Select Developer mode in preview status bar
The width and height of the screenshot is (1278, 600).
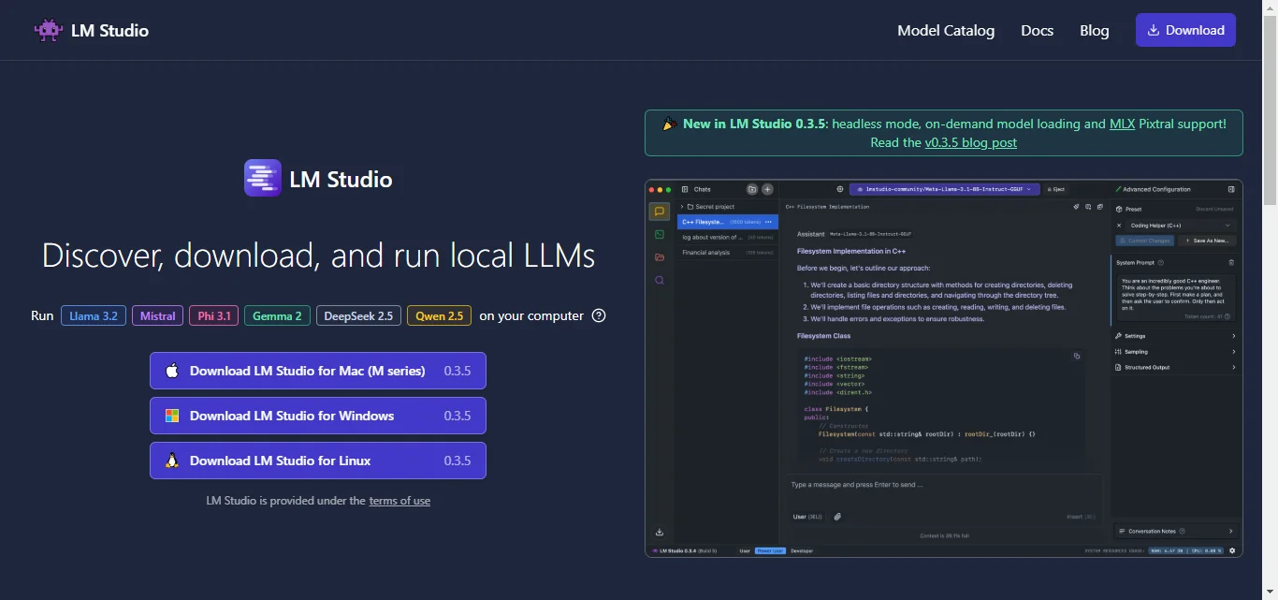802,550
